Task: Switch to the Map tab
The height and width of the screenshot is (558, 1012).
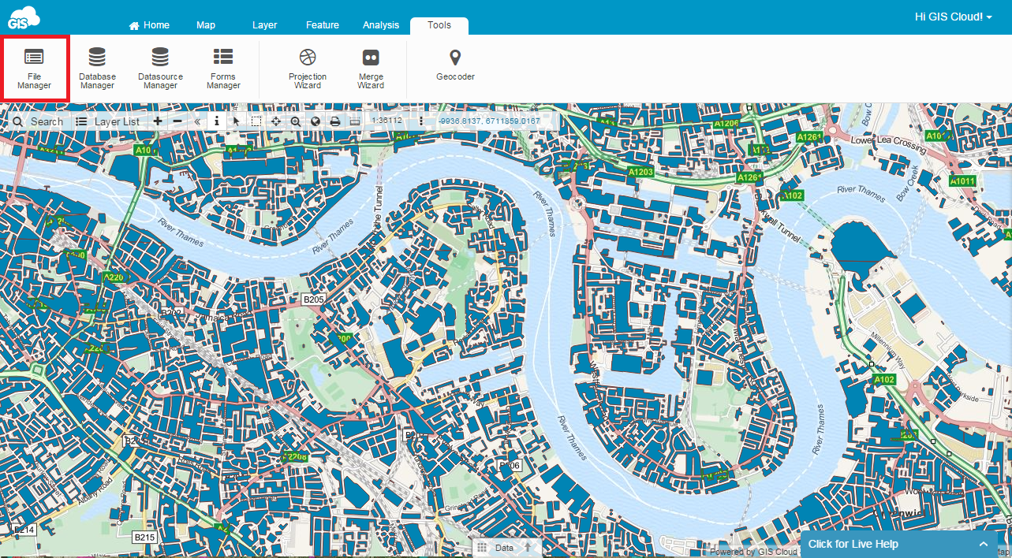Action: tap(206, 25)
